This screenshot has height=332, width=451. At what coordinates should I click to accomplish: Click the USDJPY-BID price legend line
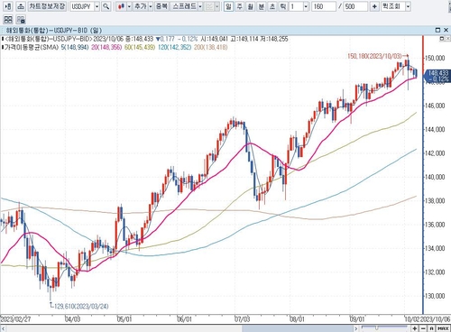coord(145,39)
